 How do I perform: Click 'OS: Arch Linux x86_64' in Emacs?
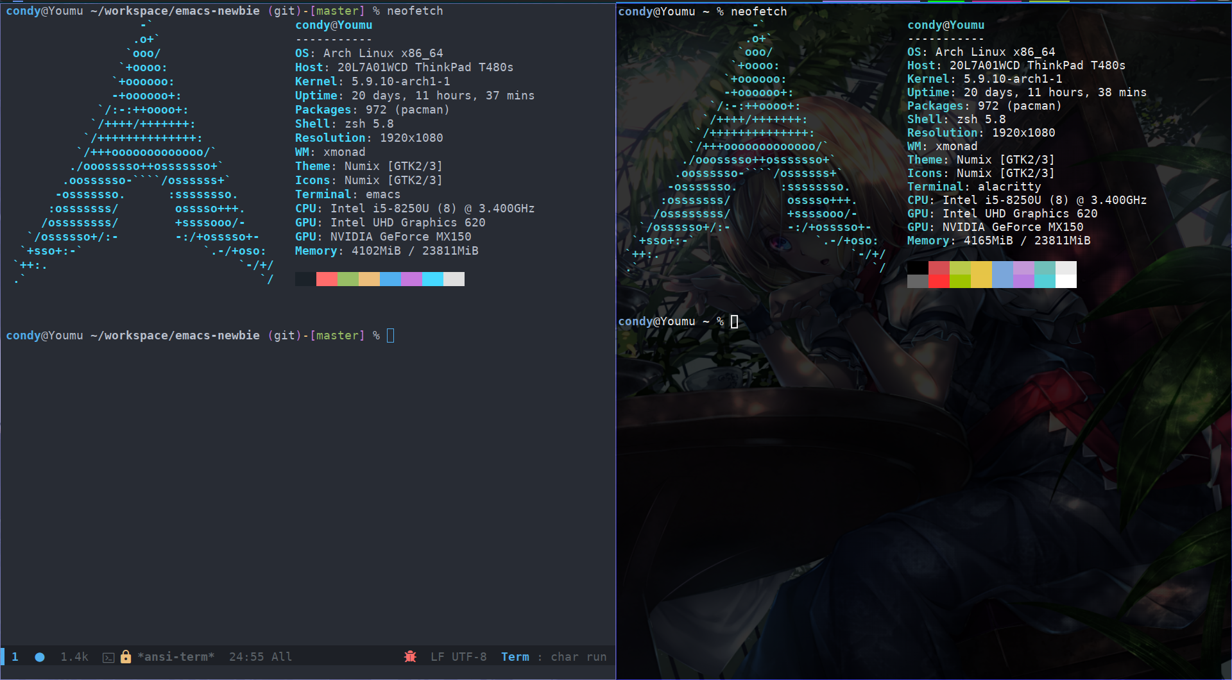[x=369, y=53]
